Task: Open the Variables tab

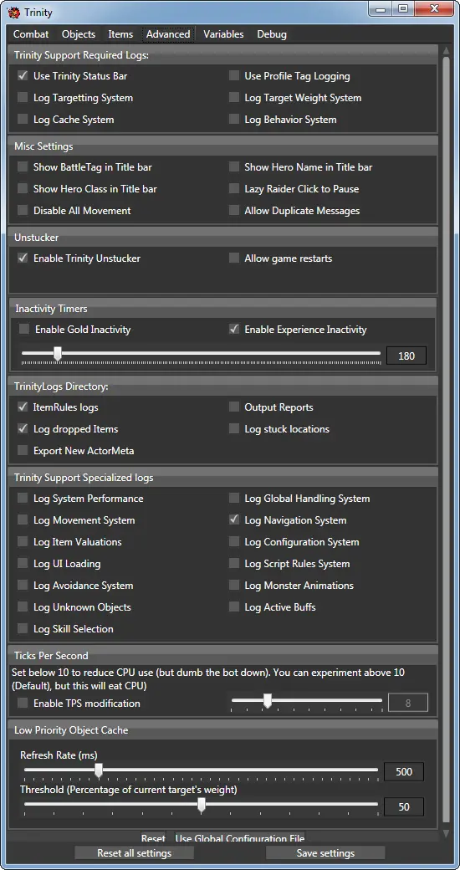Action: pyautogui.click(x=223, y=34)
